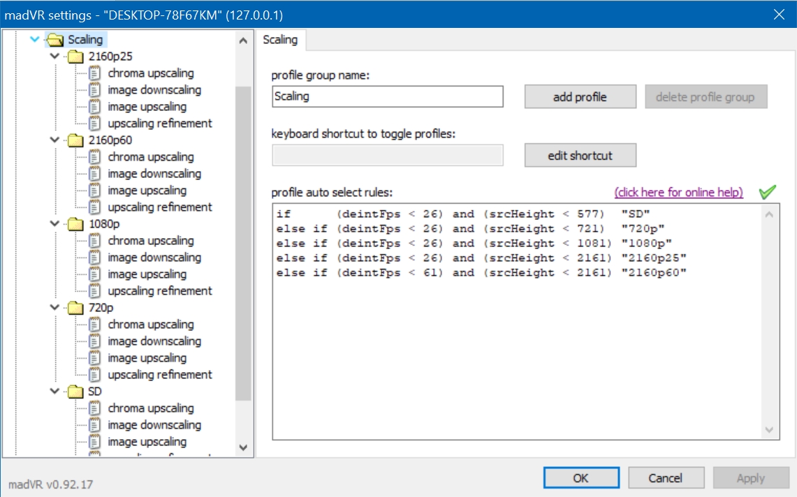The width and height of the screenshot is (797, 497).
Task: Click the Scaling root folder icon
Action: pyautogui.click(x=55, y=40)
